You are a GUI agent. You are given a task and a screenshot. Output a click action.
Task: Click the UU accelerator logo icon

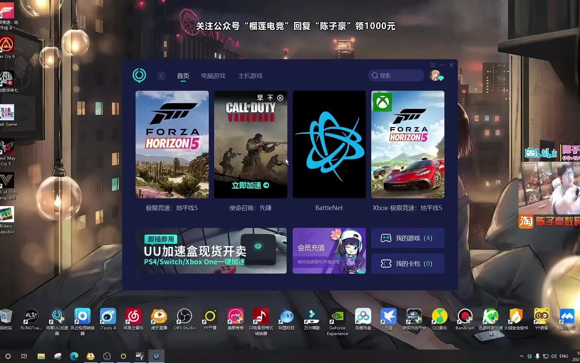pos(139,75)
